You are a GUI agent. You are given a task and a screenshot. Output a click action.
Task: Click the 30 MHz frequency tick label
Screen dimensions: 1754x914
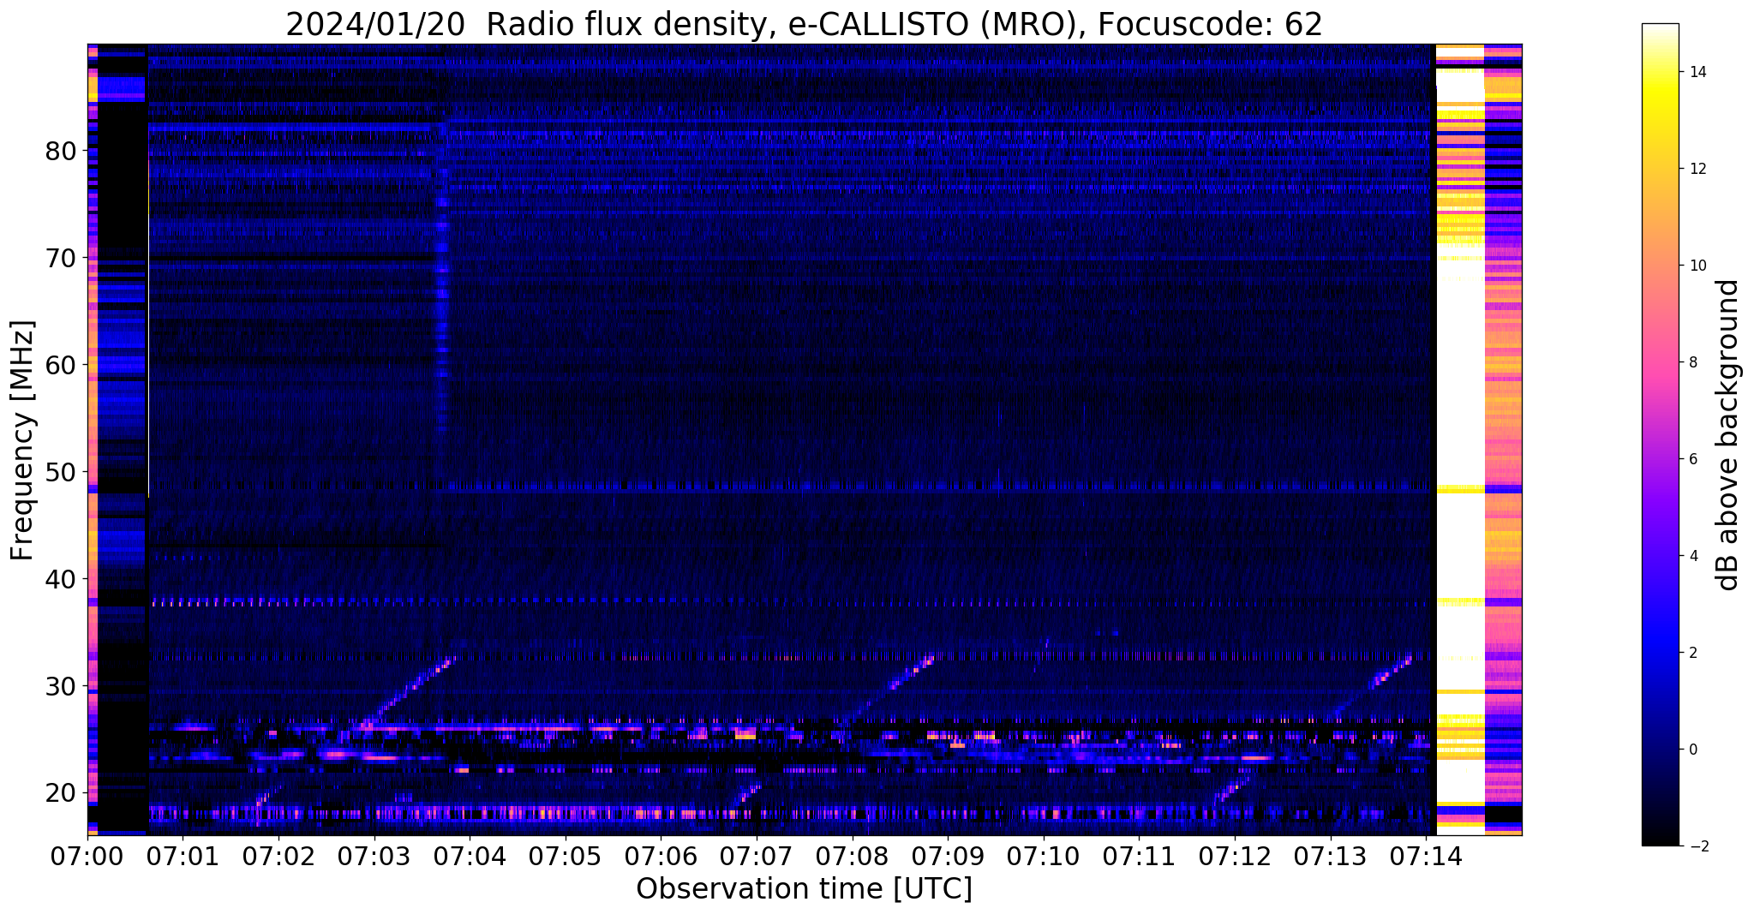click(61, 686)
